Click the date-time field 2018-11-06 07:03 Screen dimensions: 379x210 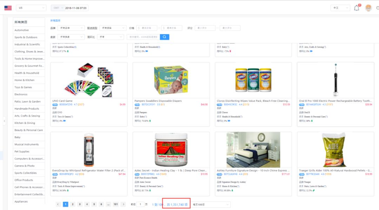[x=76, y=8]
